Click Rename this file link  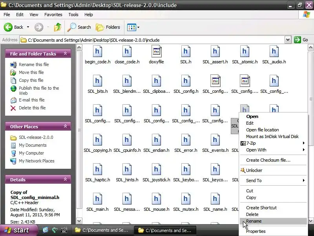[x=34, y=65]
